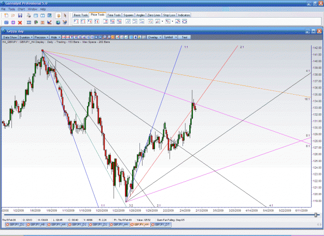The image size is (324, 236).
Task: Select the Stop Loss tab
Action: [169, 15]
